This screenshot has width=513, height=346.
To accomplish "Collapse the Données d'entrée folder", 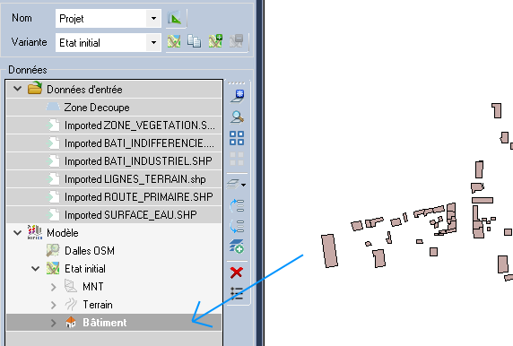I will (17, 89).
